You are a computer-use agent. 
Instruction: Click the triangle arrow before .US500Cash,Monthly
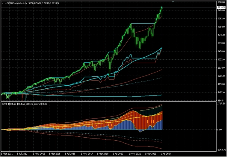click(3, 3)
